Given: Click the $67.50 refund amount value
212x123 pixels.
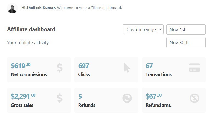Looking at the screenshot, I should coord(153,96).
